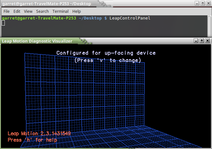Open the Help menu in terminal
The width and height of the screenshot is (212, 149).
pos(77,11)
